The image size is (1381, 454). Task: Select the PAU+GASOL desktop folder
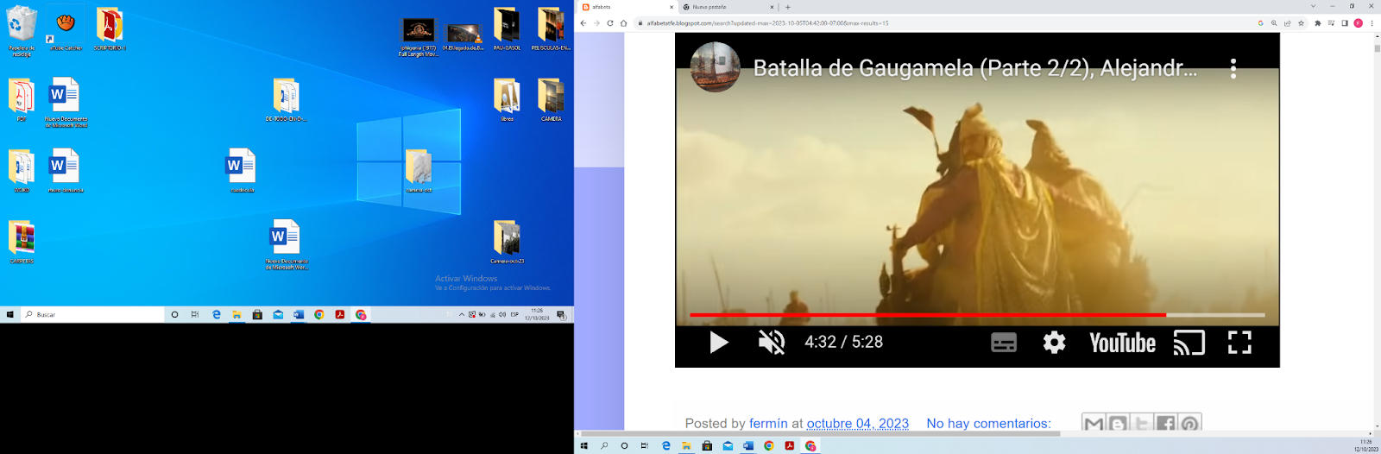pos(507,29)
